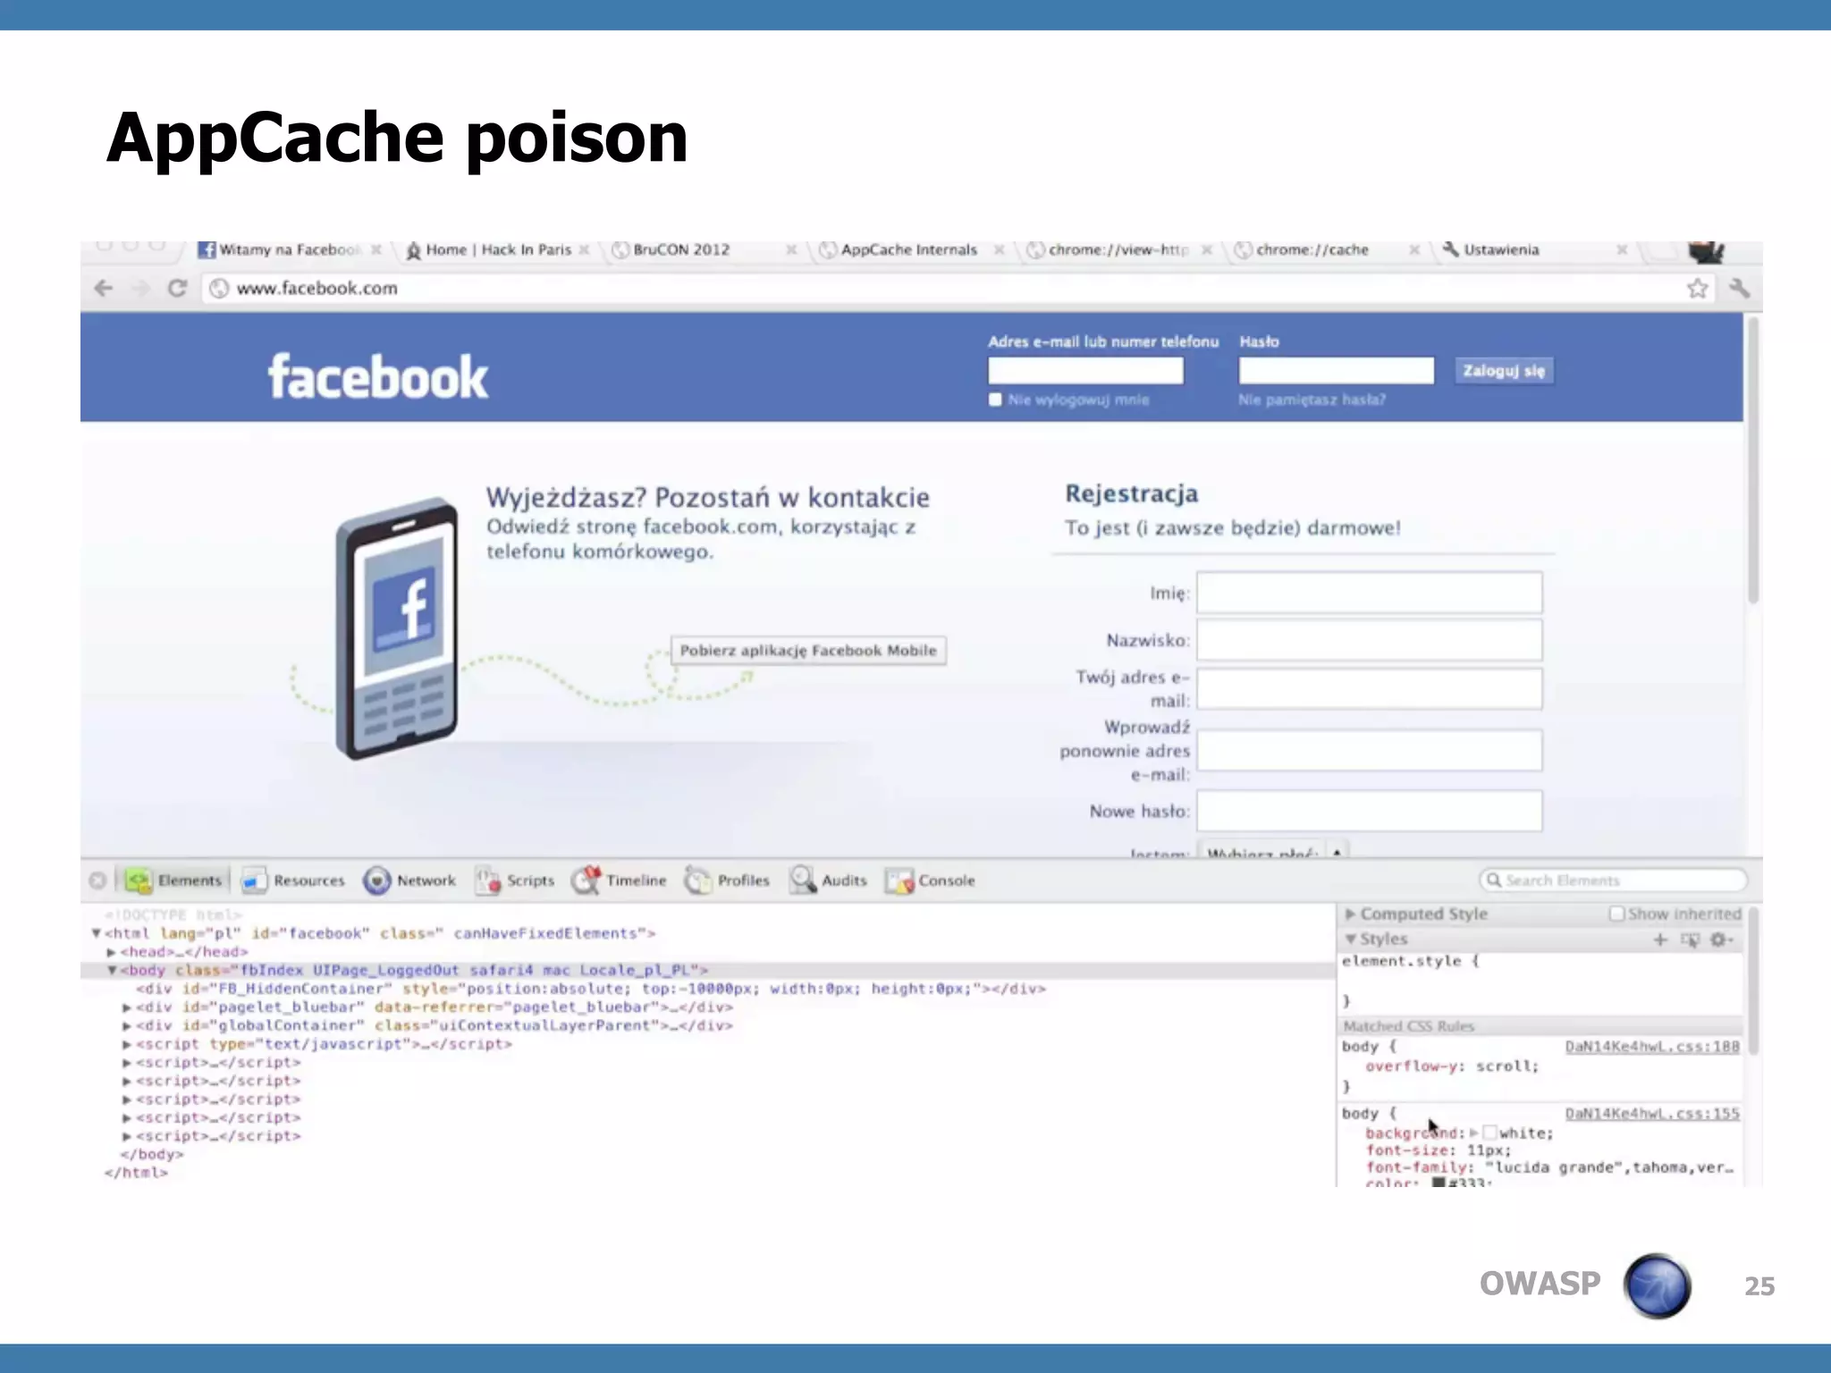The height and width of the screenshot is (1373, 1831).
Task: Open the Console panel icon
Action: (899, 880)
